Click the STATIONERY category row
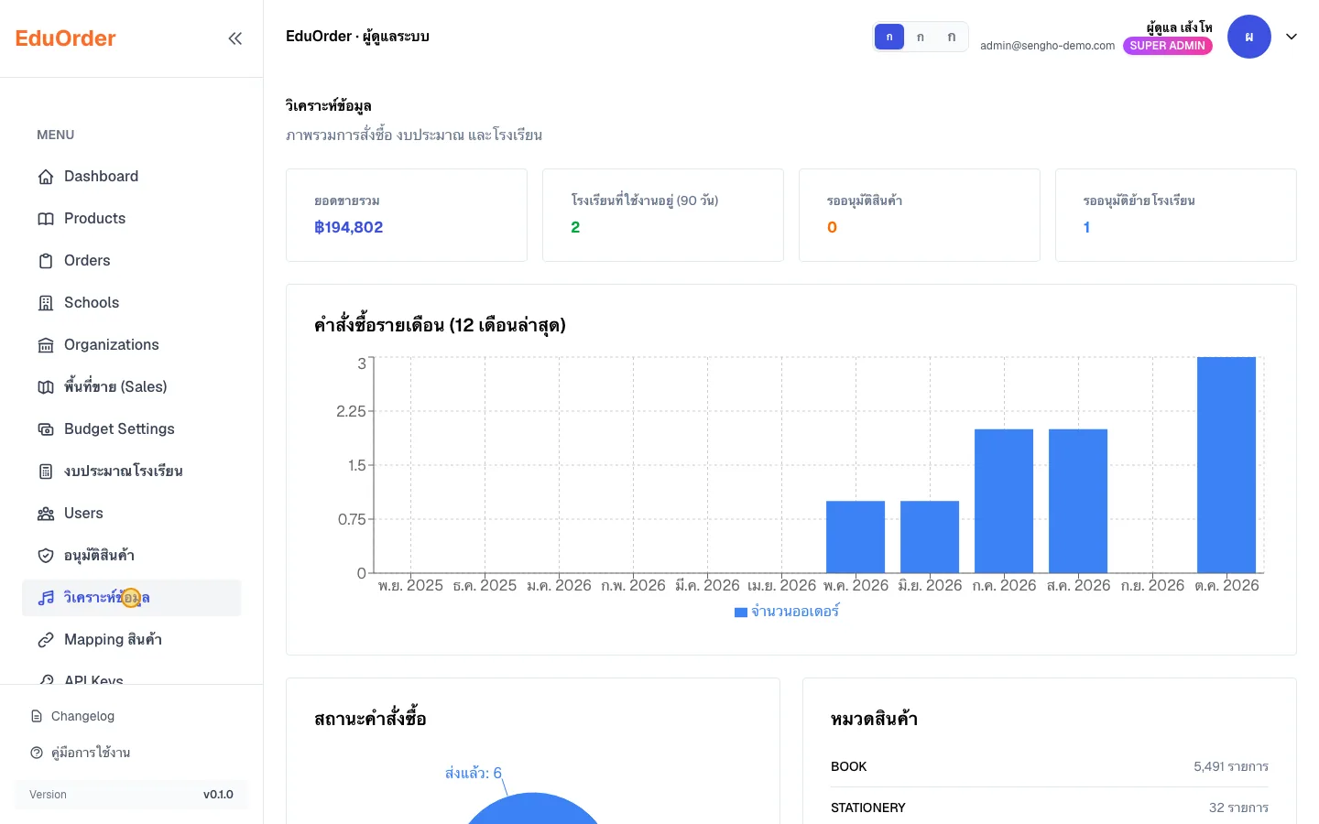 (1050, 808)
